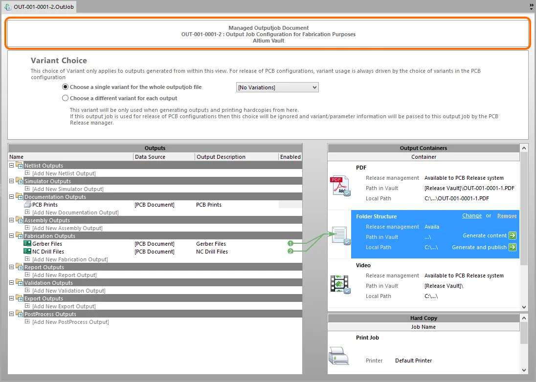The image size is (536, 382).
Task: Click the Print Job printer icon
Action: [338, 356]
